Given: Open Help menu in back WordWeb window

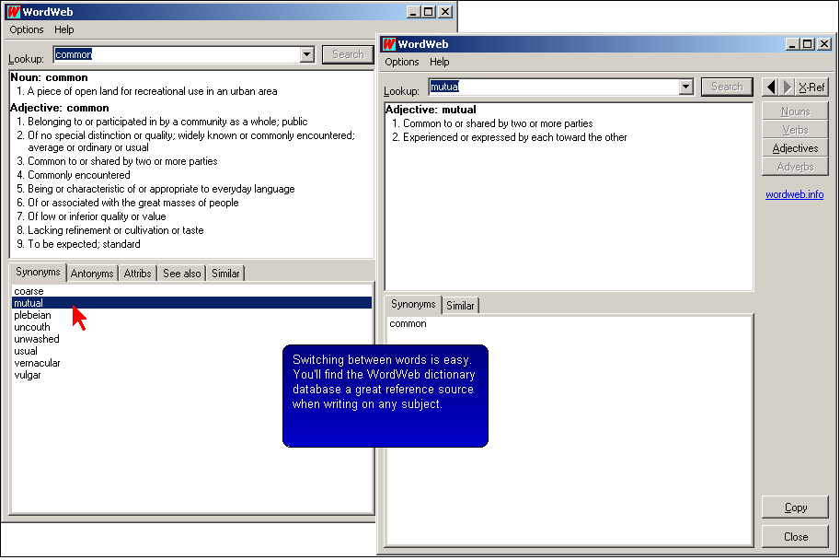Looking at the screenshot, I should click(64, 29).
